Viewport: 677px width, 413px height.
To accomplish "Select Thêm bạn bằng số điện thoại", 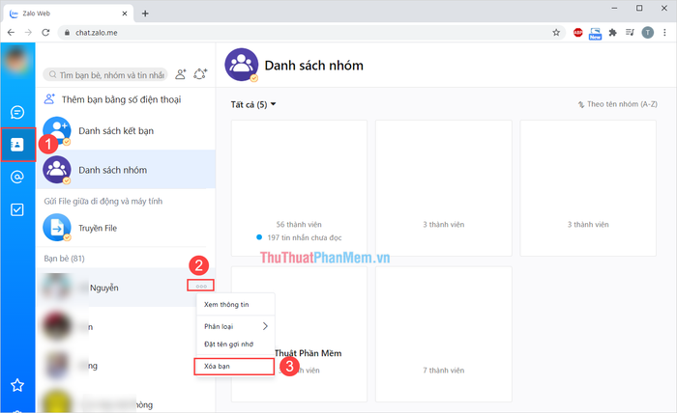I will tap(126, 99).
